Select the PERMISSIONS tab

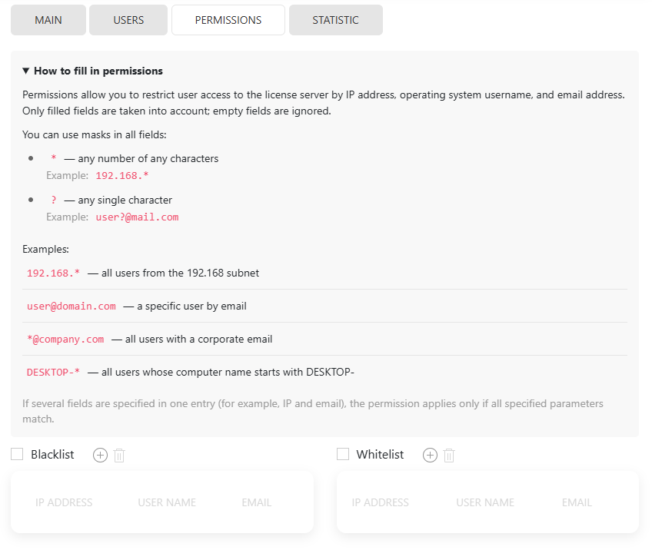pyautogui.click(x=228, y=20)
